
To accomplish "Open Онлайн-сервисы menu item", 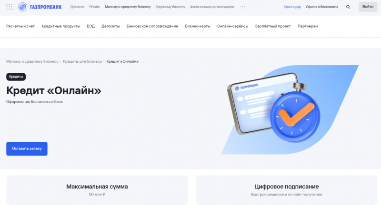I will 232,26.
